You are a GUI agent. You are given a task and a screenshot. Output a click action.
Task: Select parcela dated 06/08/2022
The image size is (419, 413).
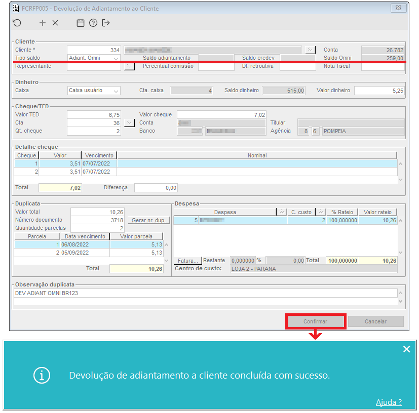click(89, 244)
